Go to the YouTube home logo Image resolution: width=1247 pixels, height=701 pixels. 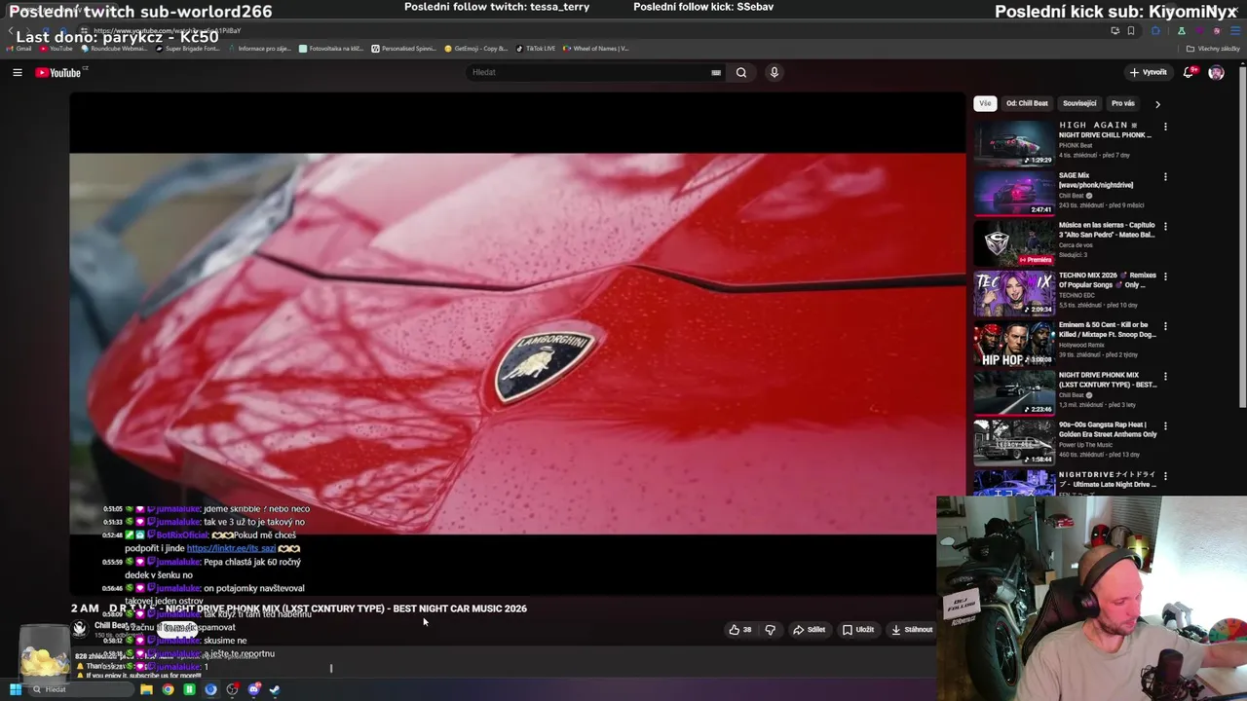58,73
